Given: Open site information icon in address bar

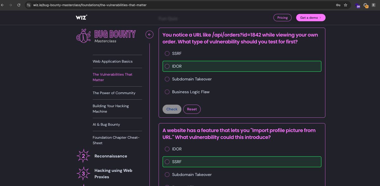Looking at the screenshot, I should pos(28,5).
